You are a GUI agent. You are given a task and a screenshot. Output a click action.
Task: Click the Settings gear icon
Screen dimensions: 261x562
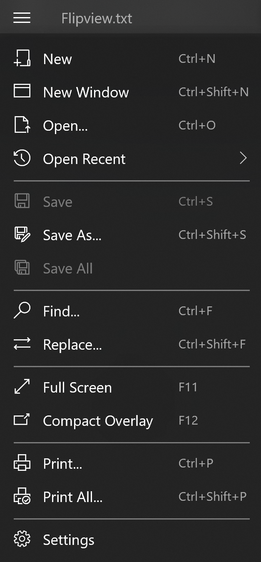tap(22, 540)
